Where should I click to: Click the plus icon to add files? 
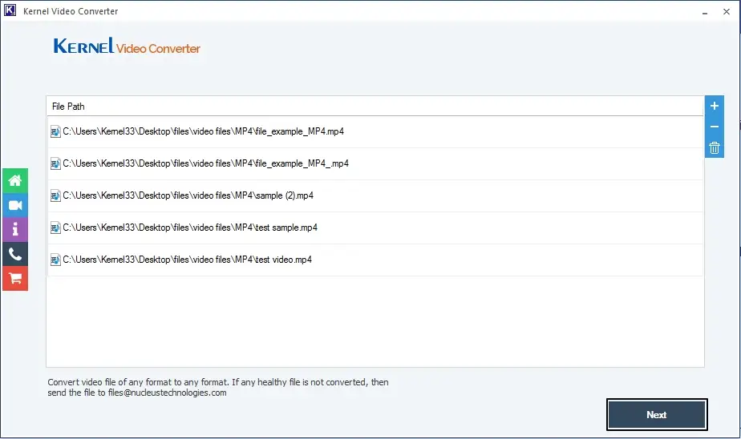pos(714,106)
